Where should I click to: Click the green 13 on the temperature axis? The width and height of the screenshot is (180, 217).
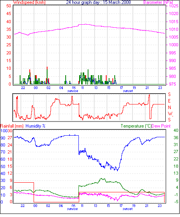pyautogui.click(x=176, y=173)
